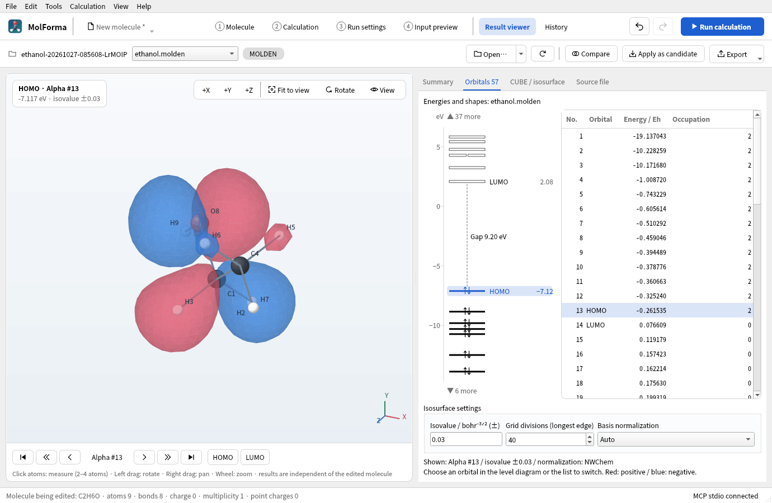
Task: Click the undo arrow icon
Action: pos(639,26)
